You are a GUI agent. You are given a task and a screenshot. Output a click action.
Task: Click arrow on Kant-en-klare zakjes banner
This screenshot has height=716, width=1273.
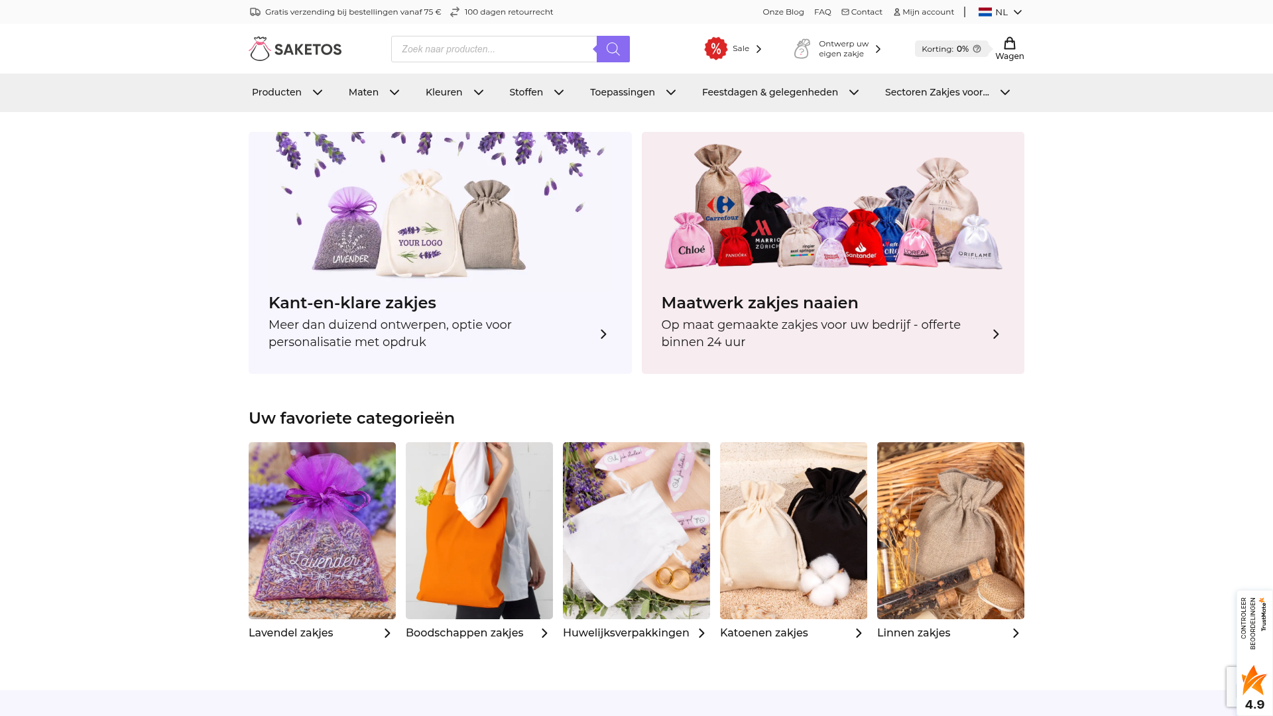tap(603, 334)
